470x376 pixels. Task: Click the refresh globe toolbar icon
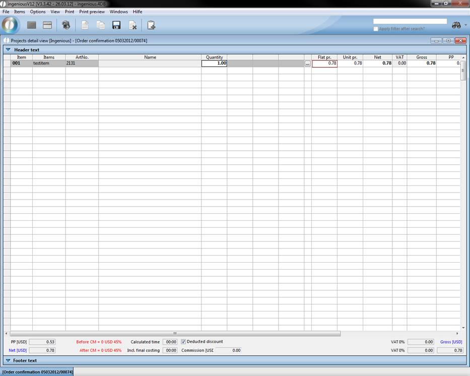coord(66,25)
